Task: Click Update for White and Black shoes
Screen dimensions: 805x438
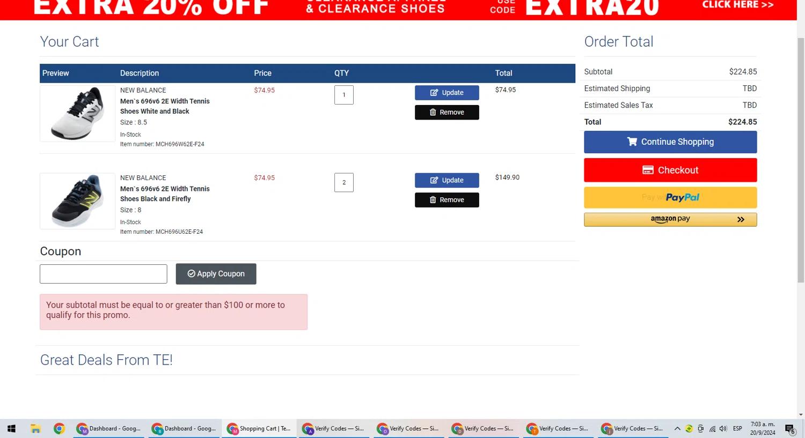Action: coord(447,93)
